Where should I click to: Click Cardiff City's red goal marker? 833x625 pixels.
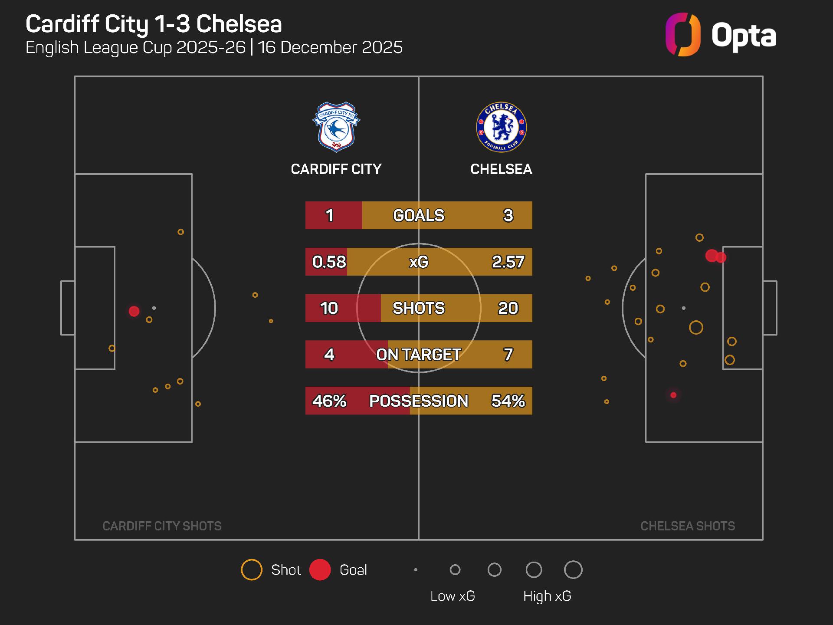click(134, 311)
